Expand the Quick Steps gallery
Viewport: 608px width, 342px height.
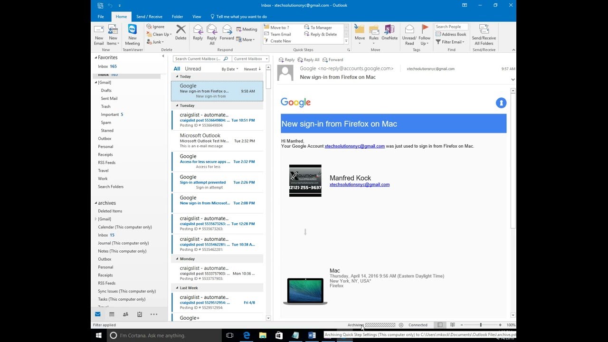(346, 41)
